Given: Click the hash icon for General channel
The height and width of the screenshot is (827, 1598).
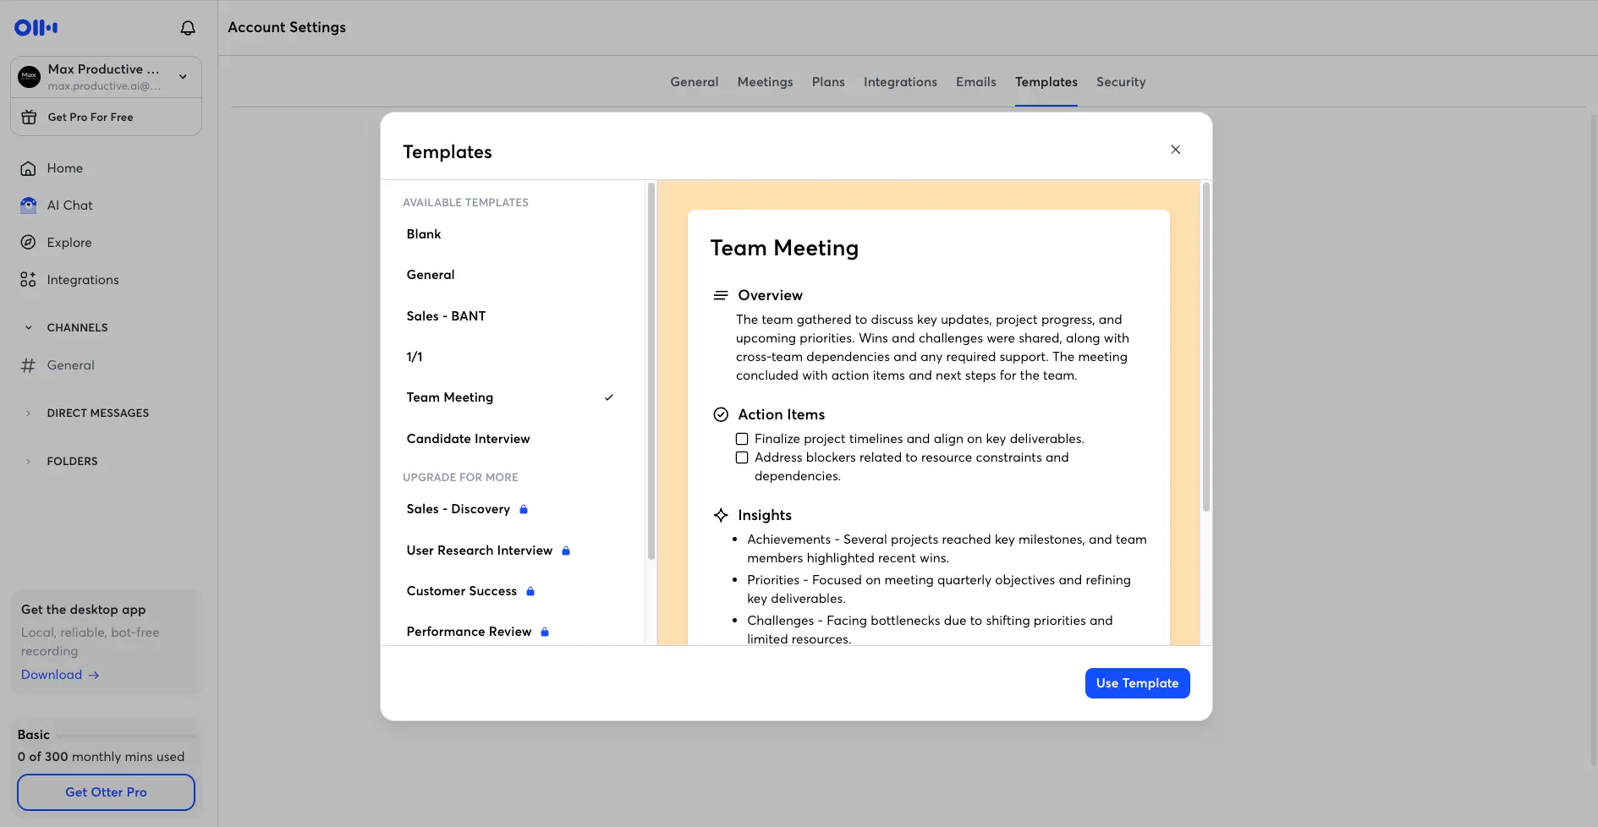Looking at the screenshot, I should click(28, 365).
